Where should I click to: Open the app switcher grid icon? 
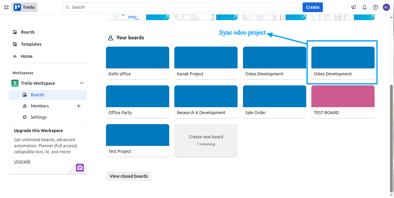[x=6, y=7]
